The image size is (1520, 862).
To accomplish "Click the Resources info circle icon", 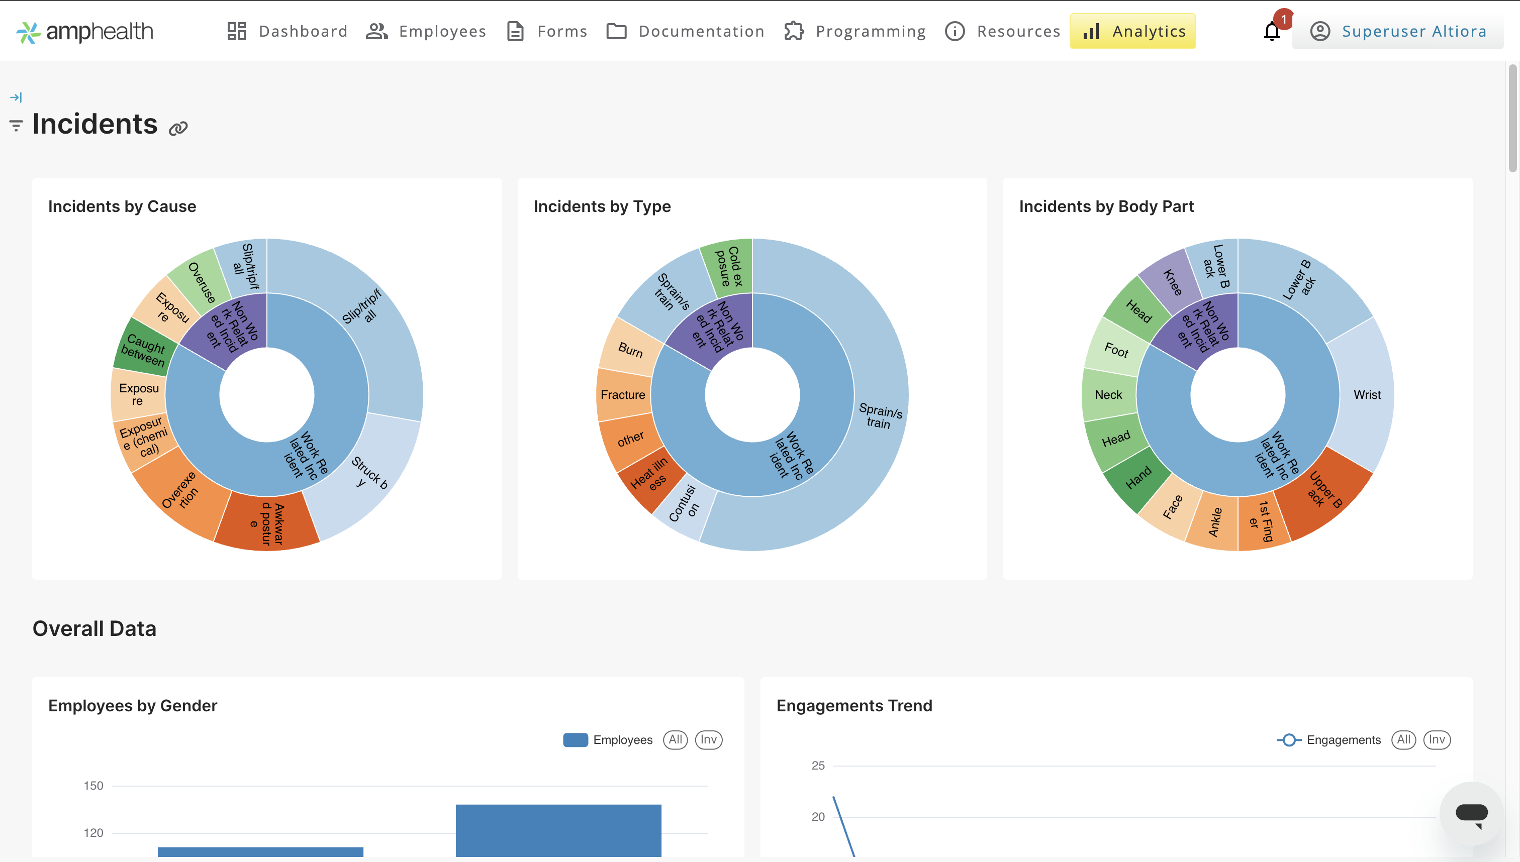I will 955,31.
